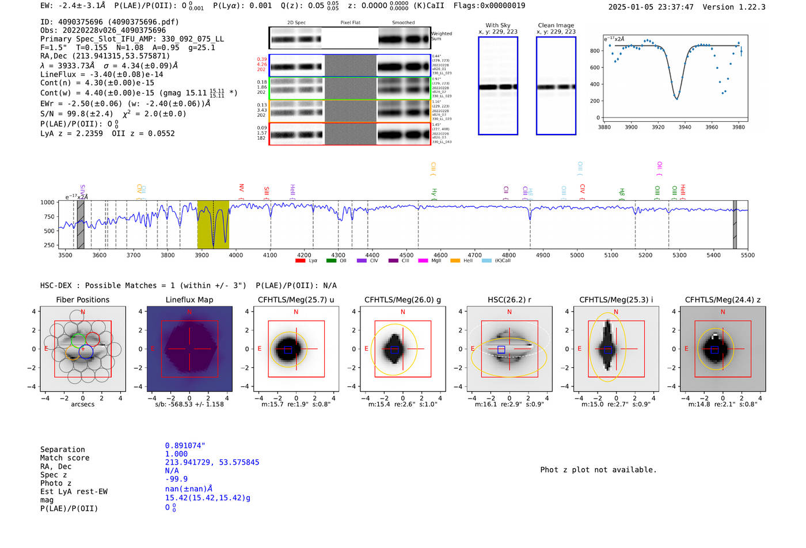Click the matched RA, Dec 213.941729, 53.575845
Viewport: 806px width, 548px height.
[x=212, y=462]
